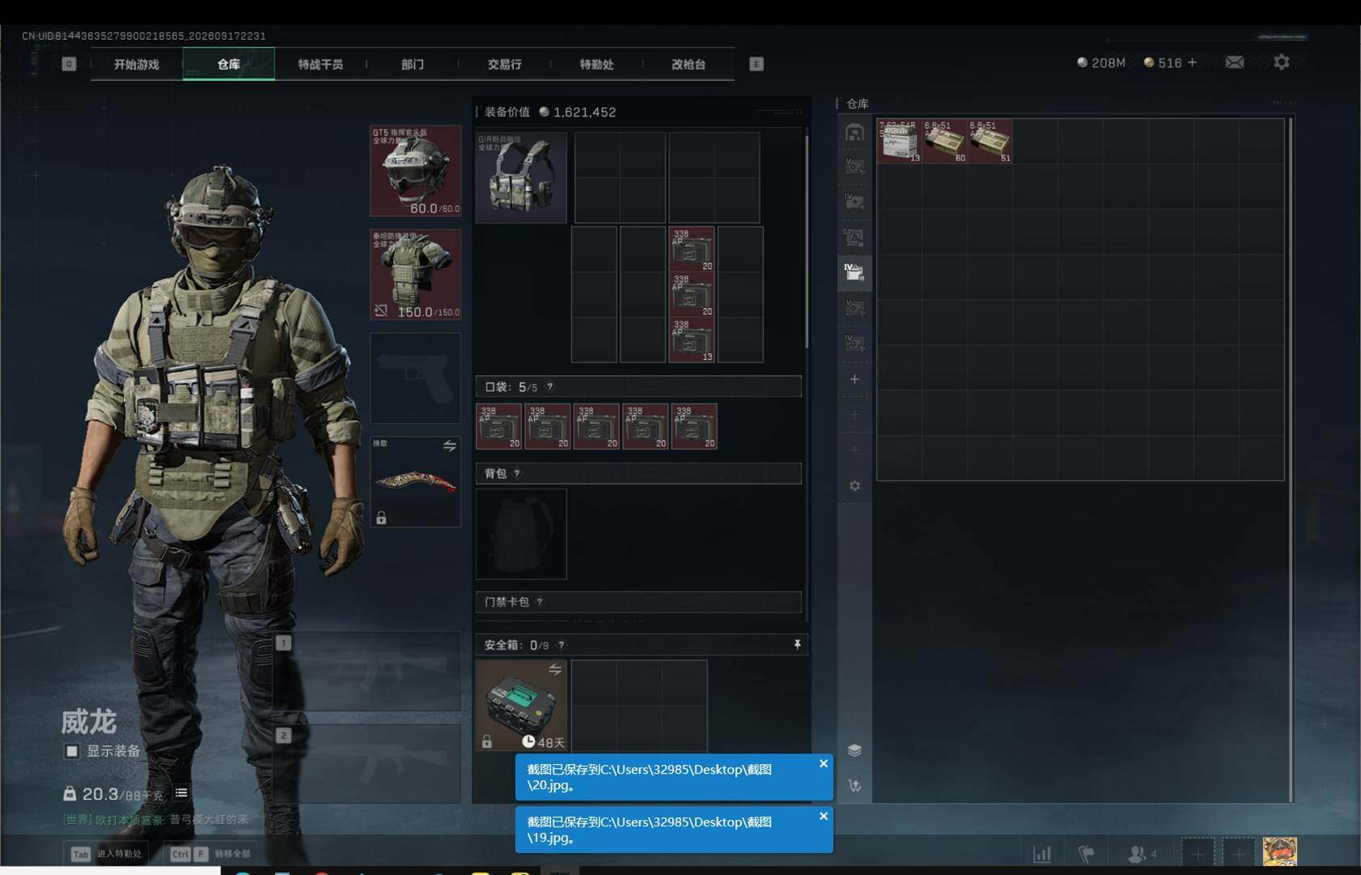Screen dimensions: 1361x875
Task: Show pocket help question mark
Action: click(x=550, y=387)
